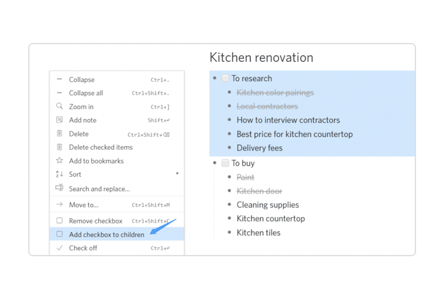Viewport: 439px width, 288px height.
Task: Click the Remove checkbox square icon
Action: 59,221
